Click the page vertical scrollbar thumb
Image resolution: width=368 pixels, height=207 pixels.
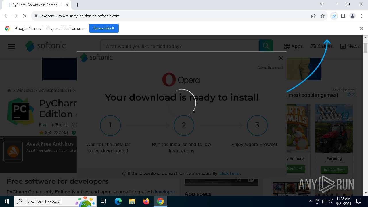click(x=366, y=48)
